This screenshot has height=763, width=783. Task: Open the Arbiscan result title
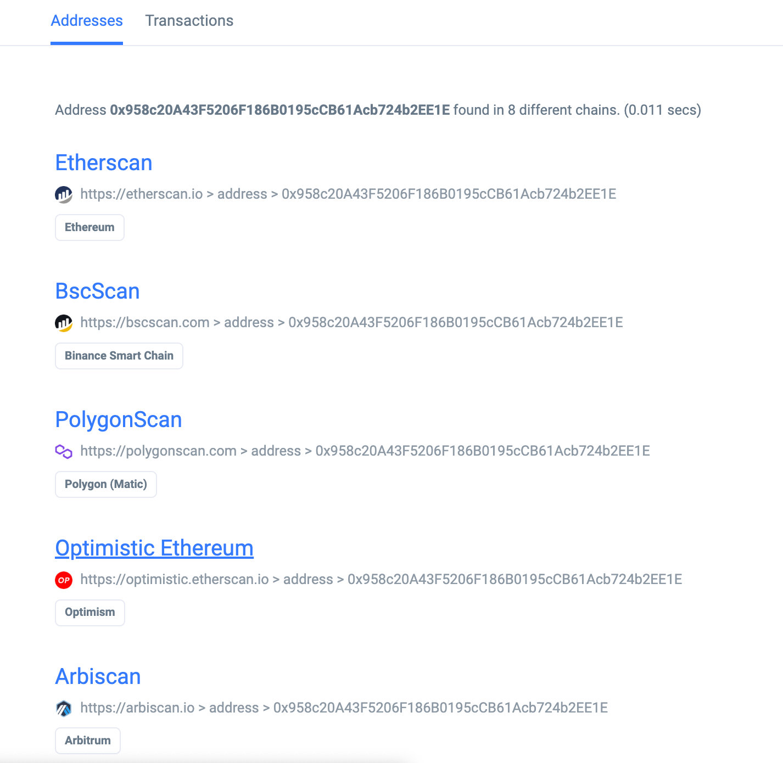point(98,677)
